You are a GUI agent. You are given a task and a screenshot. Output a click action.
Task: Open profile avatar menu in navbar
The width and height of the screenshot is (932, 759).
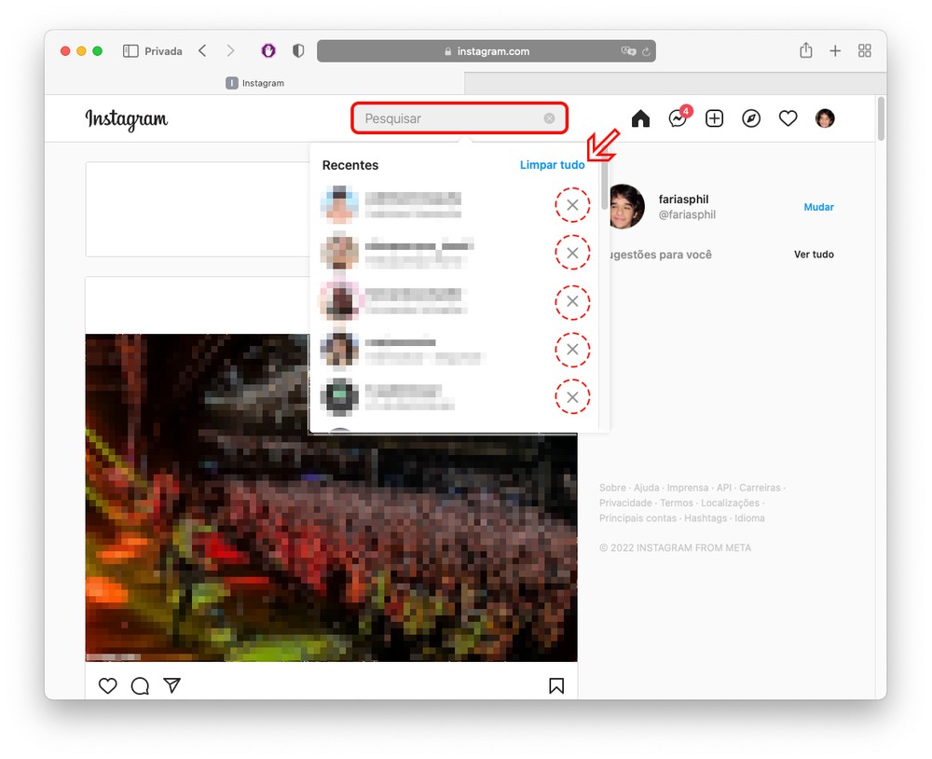tap(825, 118)
